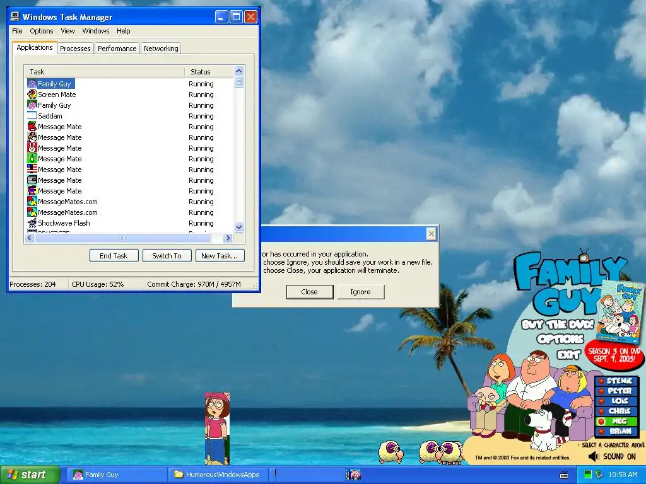Click the task list scroll up arrow
Viewport: 646px width, 484px height.
coord(239,71)
